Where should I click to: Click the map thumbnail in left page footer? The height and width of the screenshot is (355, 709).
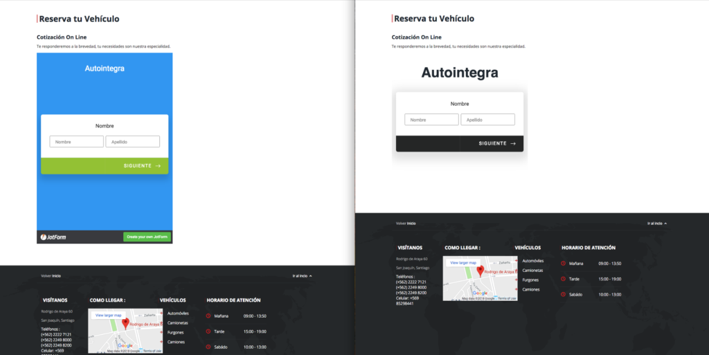(125, 331)
